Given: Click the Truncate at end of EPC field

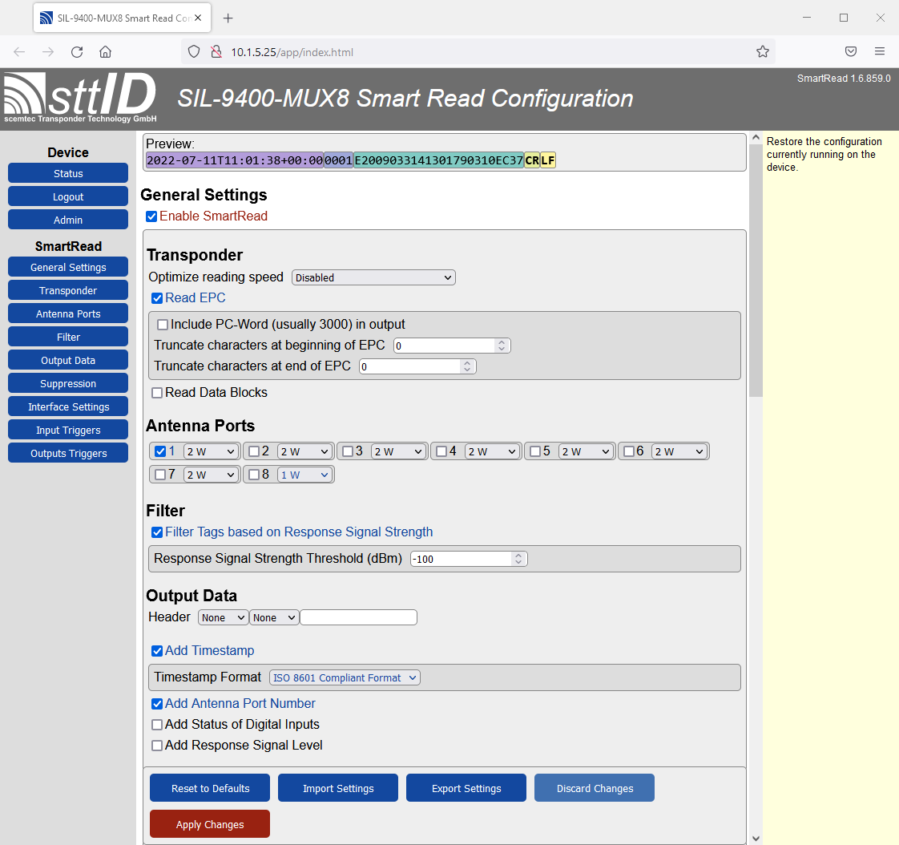Looking at the screenshot, I should tap(417, 366).
